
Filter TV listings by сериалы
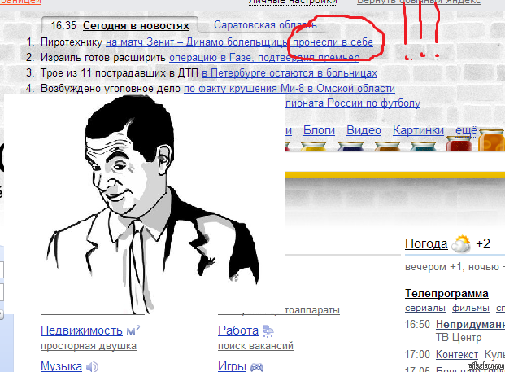pyautogui.click(x=424, y=308)
